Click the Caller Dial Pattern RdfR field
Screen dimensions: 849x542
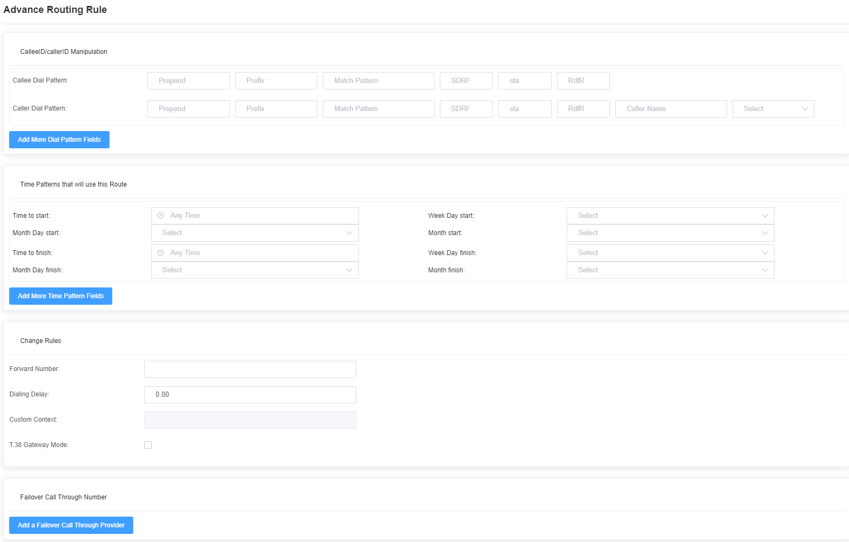click(583, 109)
